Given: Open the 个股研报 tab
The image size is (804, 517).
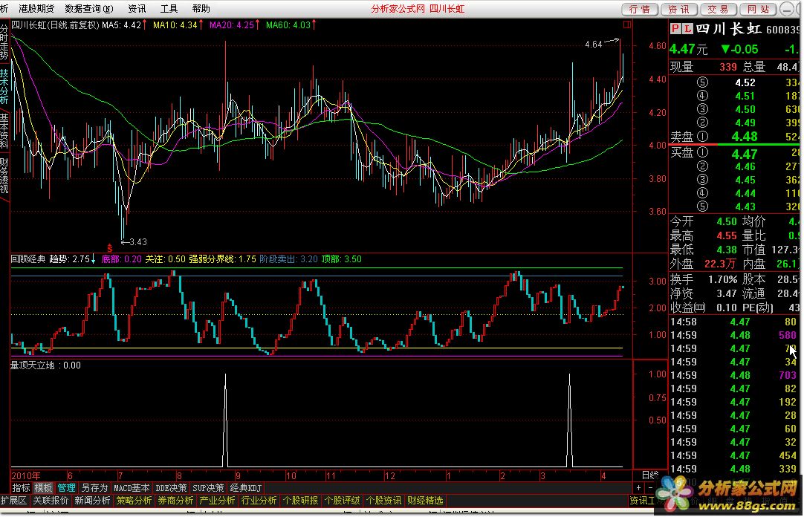Looking at the screenshot, I should 300,501.
